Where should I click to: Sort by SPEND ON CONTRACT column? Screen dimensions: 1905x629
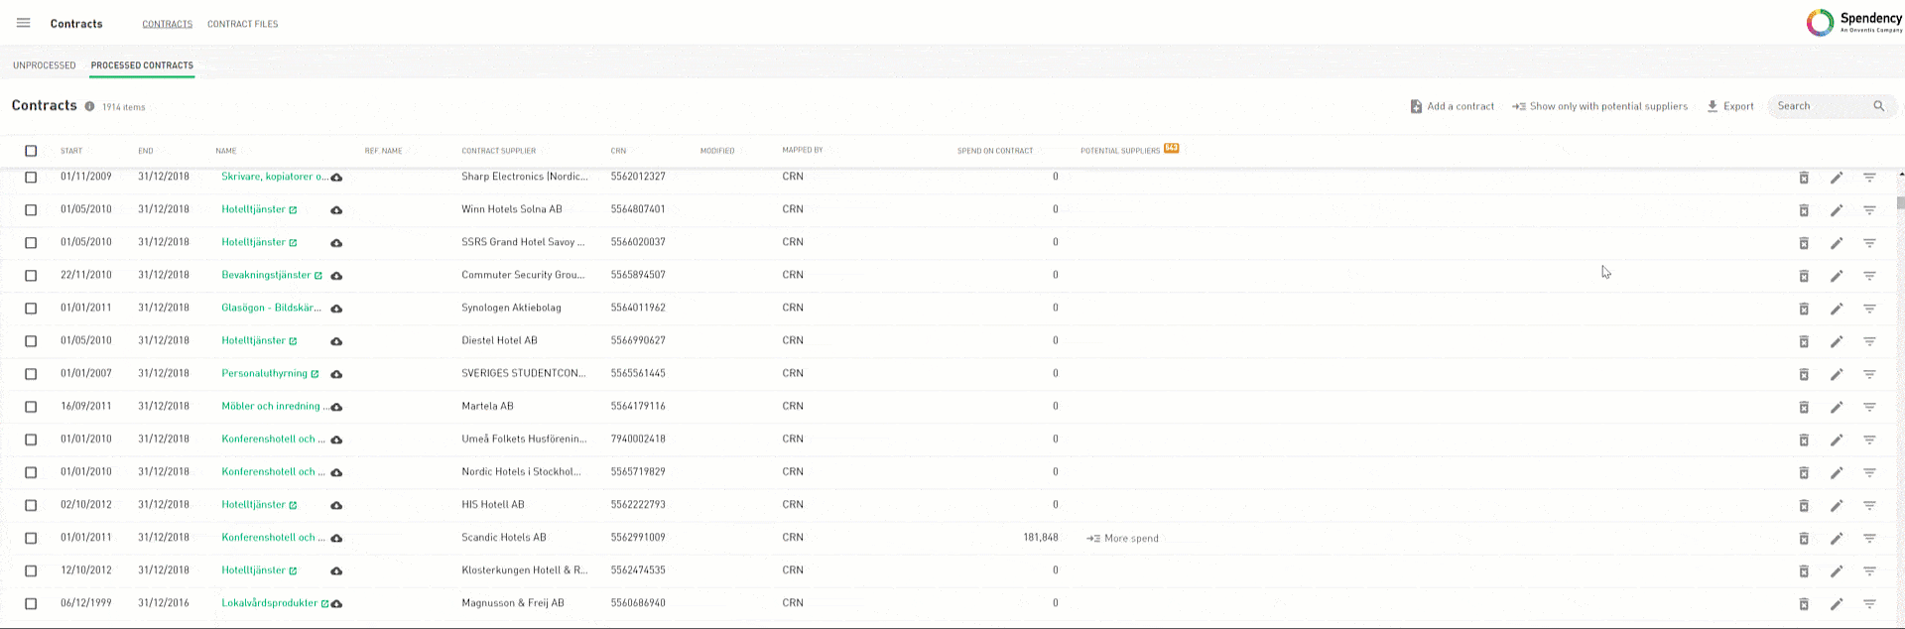994,151
